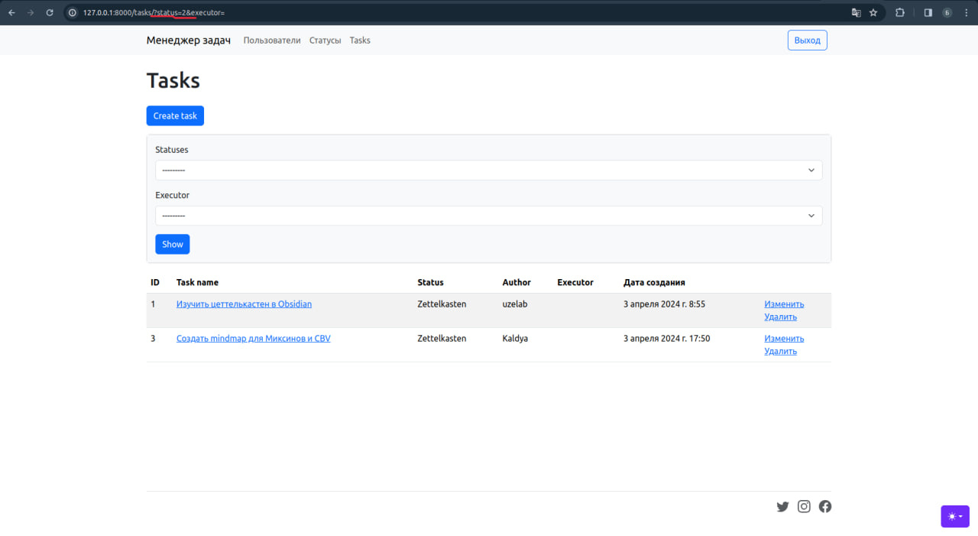Toggle the theme switcher sun button
Image resolution: width=978 pixels, height=536 pixels.
pyautogui.click(x=955, y=516)
